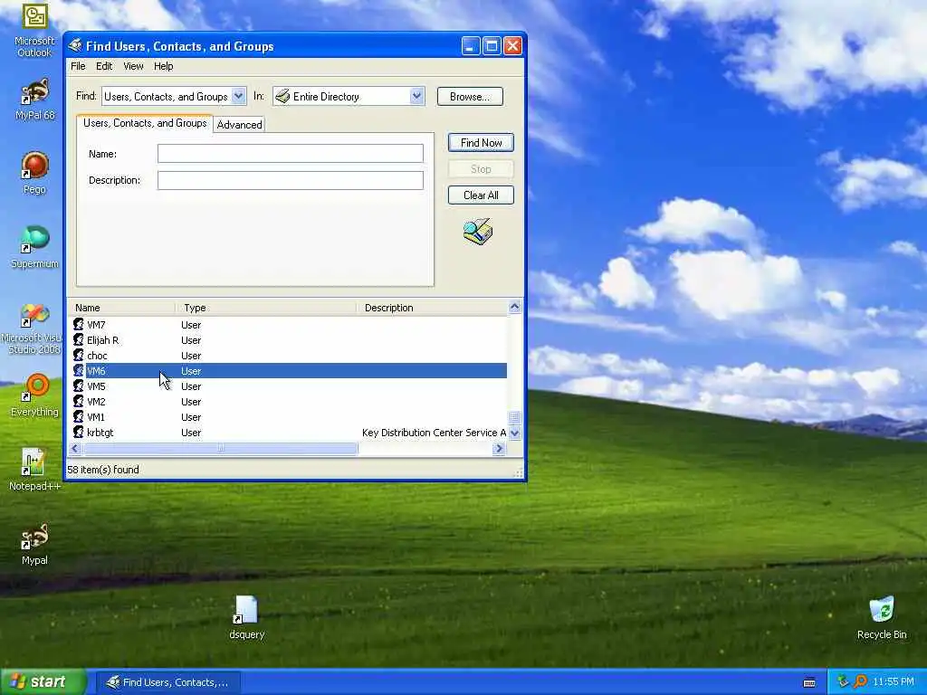927x695 pixels.
Task: Click results list scroll down arrow
Action: [514, 433]
